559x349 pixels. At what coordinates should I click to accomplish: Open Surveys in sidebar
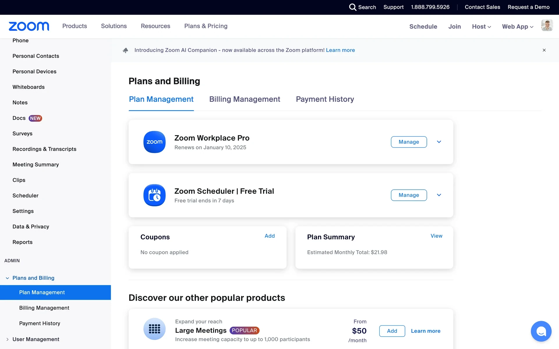[22, 133]
